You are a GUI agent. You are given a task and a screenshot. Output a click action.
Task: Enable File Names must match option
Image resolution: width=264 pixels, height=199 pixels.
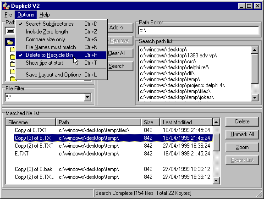[x=61, y=47]
